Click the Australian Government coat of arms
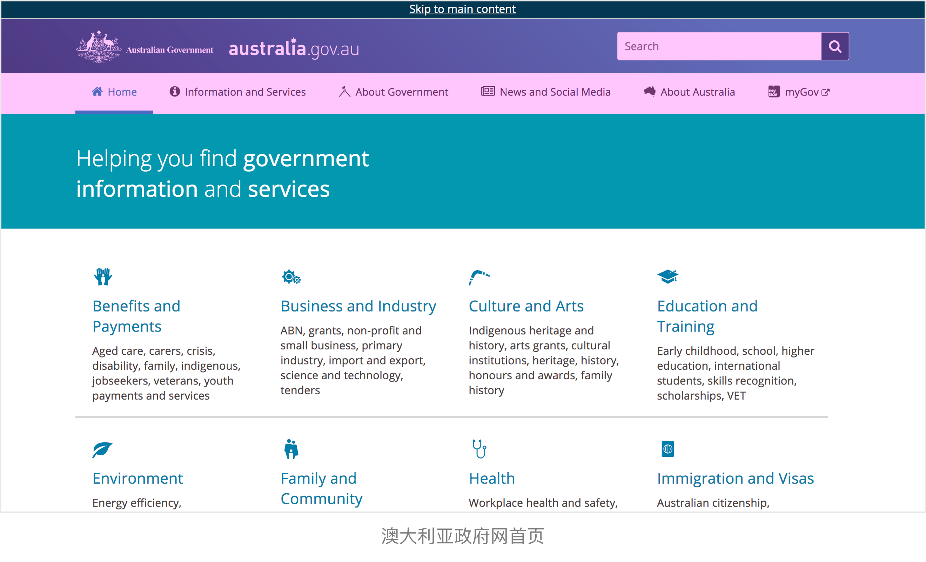Screen dimensions: 926x562 (99, 47)
